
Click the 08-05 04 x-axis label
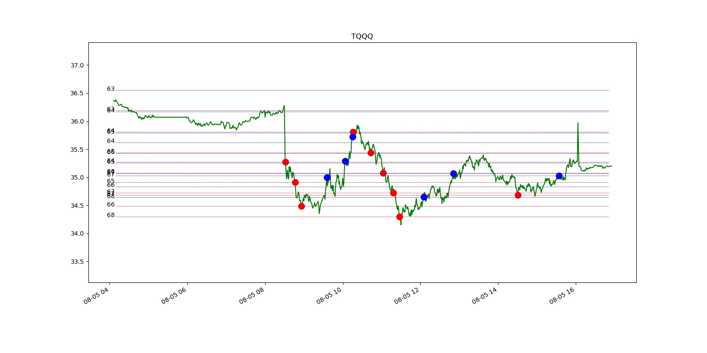tap(96, 295)
